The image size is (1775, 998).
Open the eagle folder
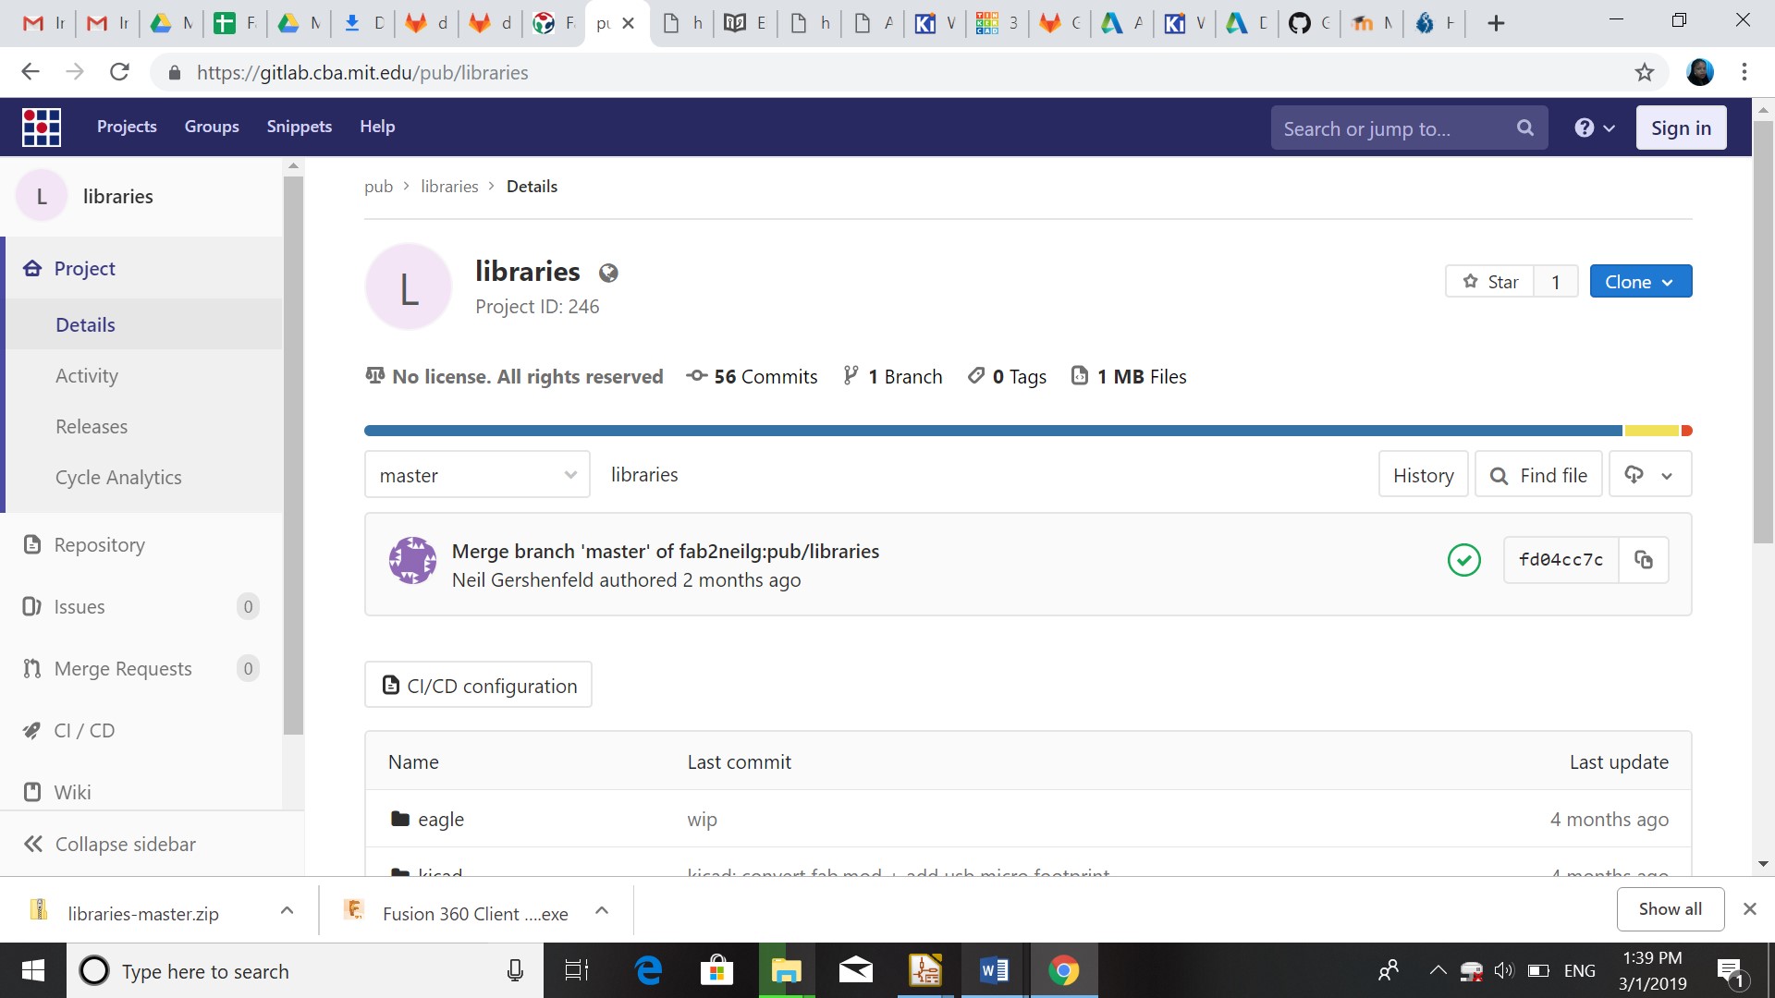pos(440,820)
